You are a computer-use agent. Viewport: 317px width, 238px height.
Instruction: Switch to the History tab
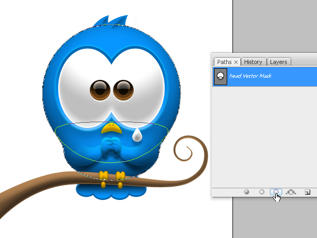click(x=253, y=62)
